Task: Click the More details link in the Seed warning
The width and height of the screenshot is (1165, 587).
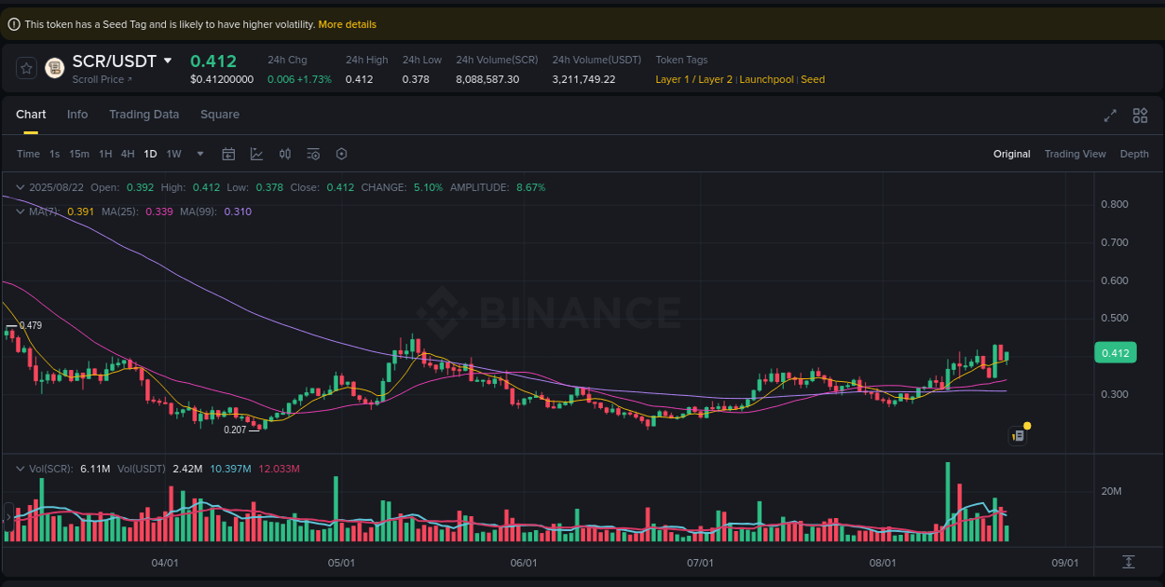Action: (x=347, y=24)
